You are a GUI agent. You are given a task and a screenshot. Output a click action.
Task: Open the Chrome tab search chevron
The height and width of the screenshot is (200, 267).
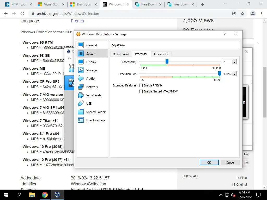coord(225,4)
